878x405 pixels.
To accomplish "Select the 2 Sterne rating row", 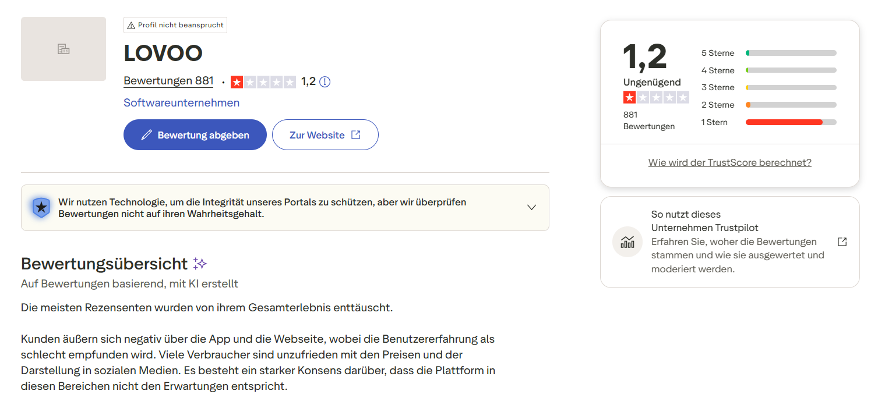I will tap(768, 105).
